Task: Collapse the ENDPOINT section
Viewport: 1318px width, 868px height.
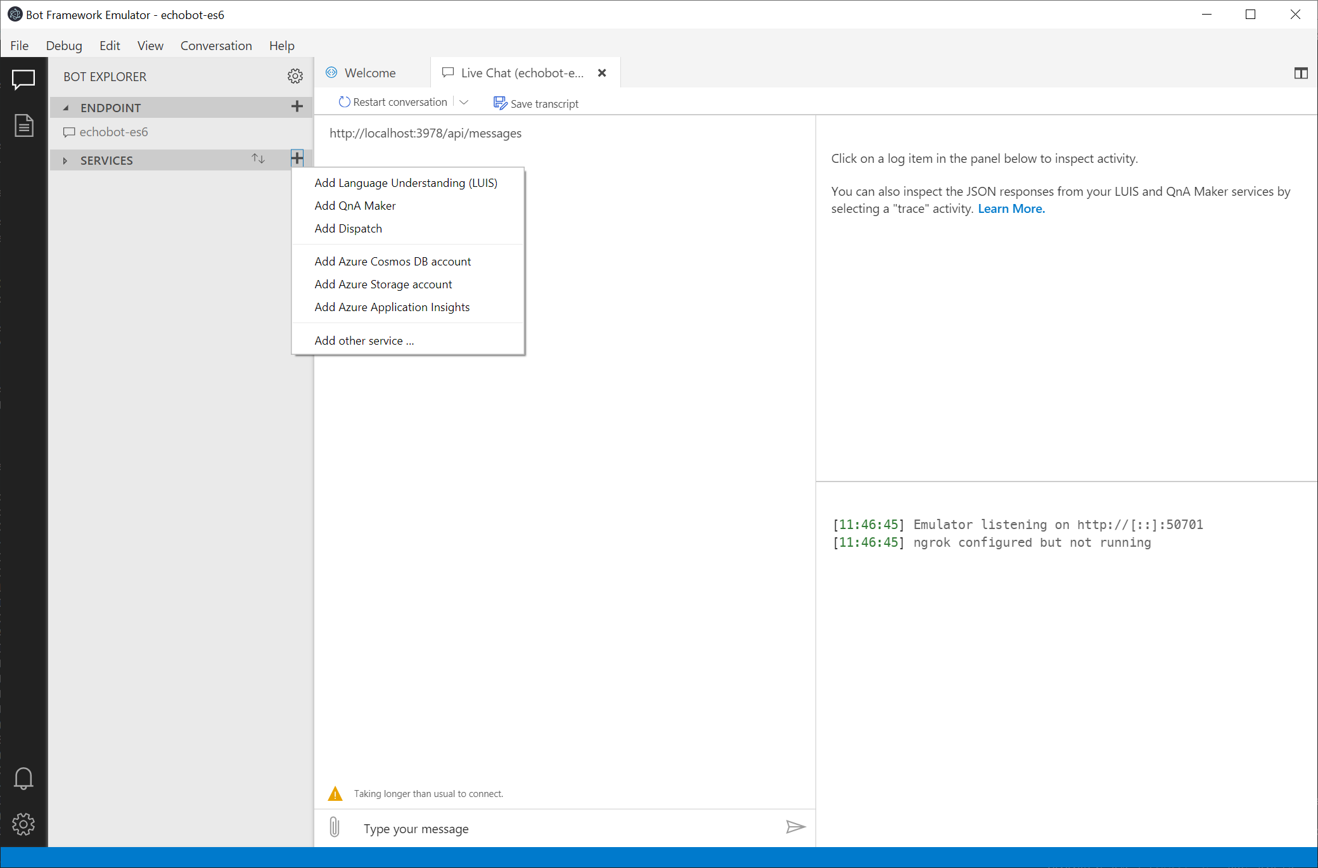Action: click(x=66, y=108)
